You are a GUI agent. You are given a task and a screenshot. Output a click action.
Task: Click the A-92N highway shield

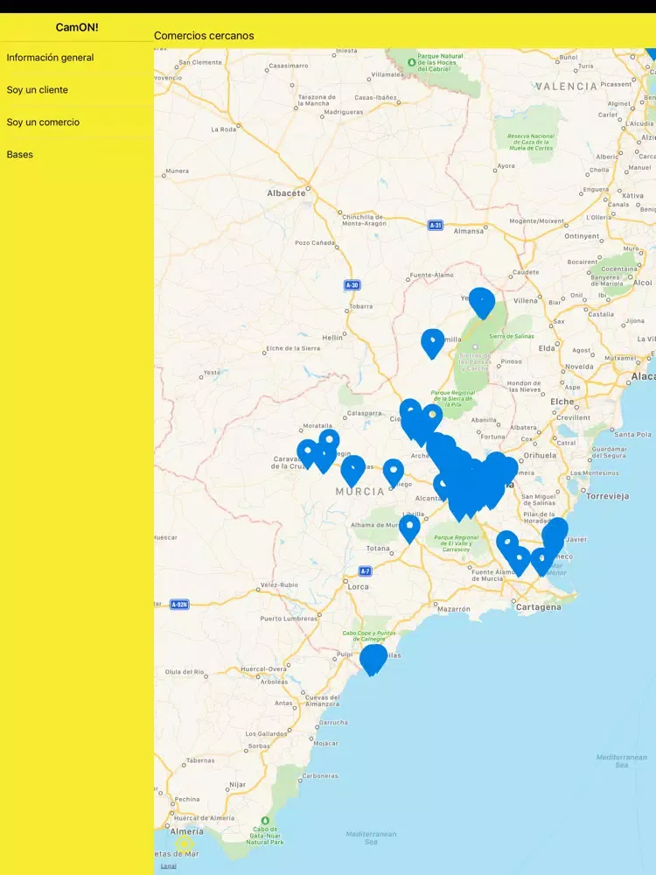click(x=179, y=605)
